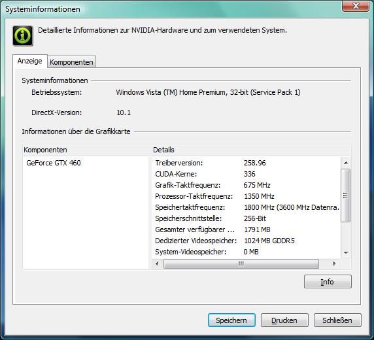Select the System-Videospeicher label

(191, 252)
